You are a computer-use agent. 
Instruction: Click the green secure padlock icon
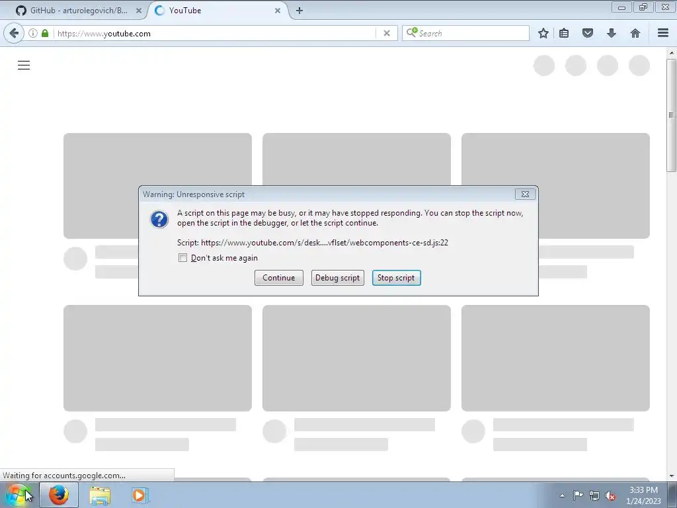click(x=45, y=33)
